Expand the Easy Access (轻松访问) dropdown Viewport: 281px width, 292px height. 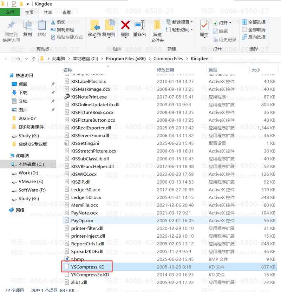[179, 30]
